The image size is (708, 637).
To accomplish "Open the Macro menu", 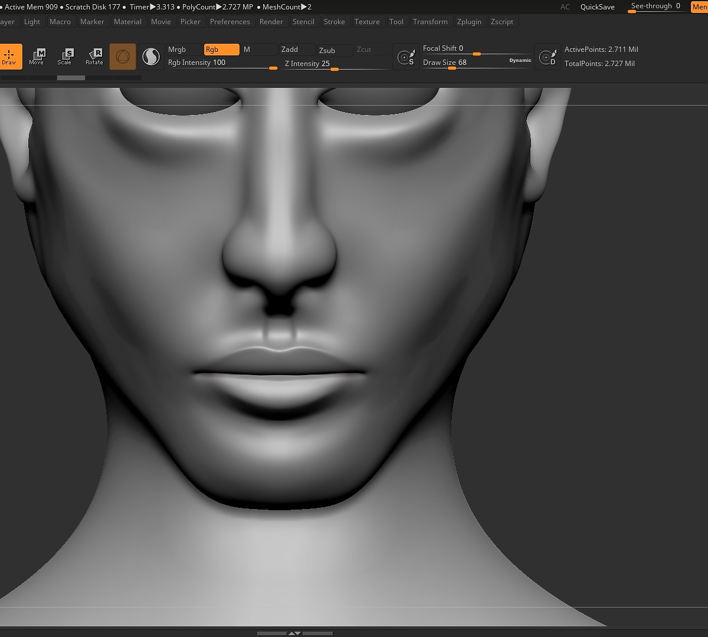I will (x=60, y=22).
